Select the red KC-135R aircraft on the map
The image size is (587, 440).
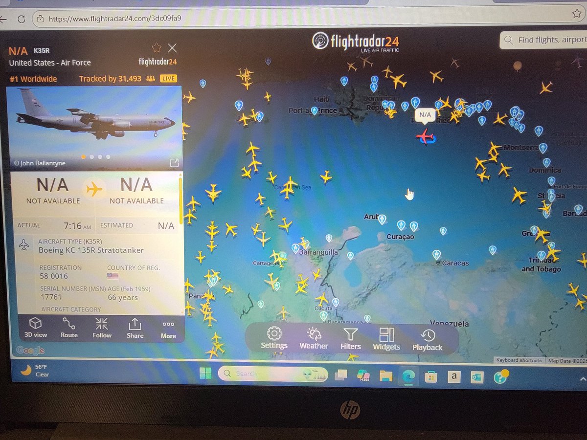coord(425,136)
